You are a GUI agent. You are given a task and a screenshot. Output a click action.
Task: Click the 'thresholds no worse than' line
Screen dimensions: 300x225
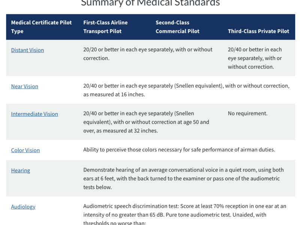click(x=114, y=223)
